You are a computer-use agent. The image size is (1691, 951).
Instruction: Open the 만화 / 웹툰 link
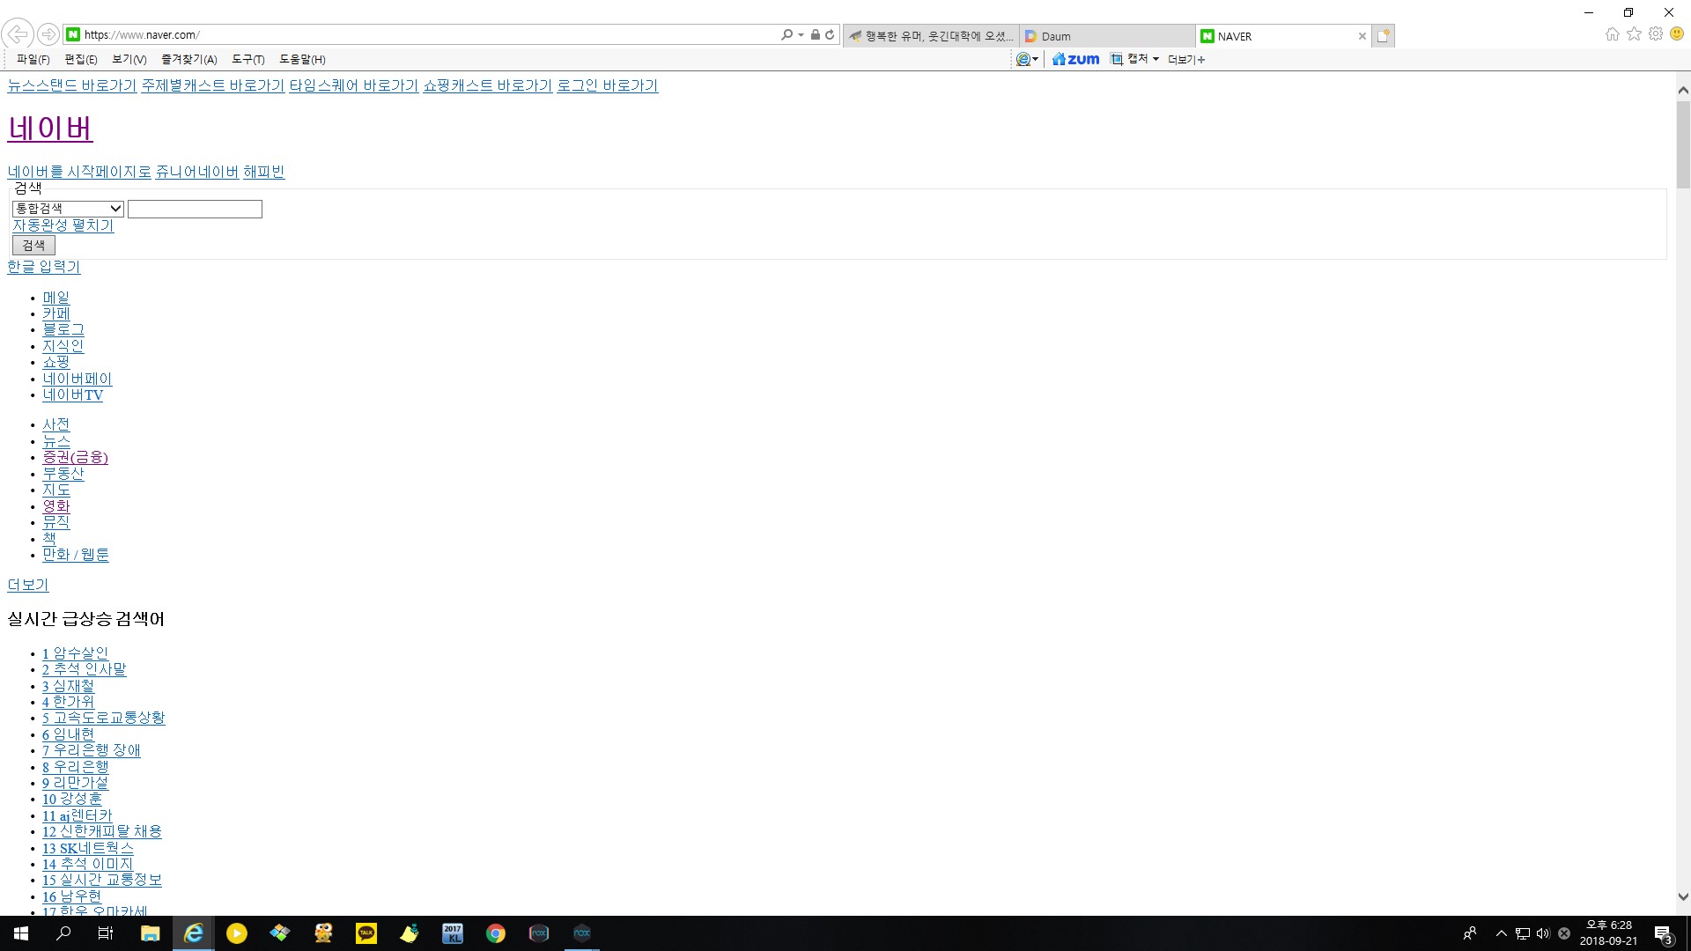click(x=76, y=555)
